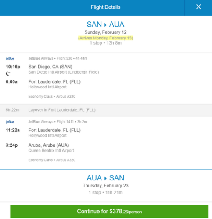212x219 pixels.
Task: Click the Continue for $378.26/person button
Action: [x=109, y=211]
